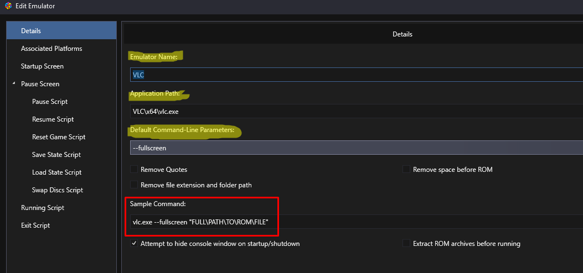The image size is (583, 273).
Task: Open the Resume Script page
Action: (x=53, y=119)
